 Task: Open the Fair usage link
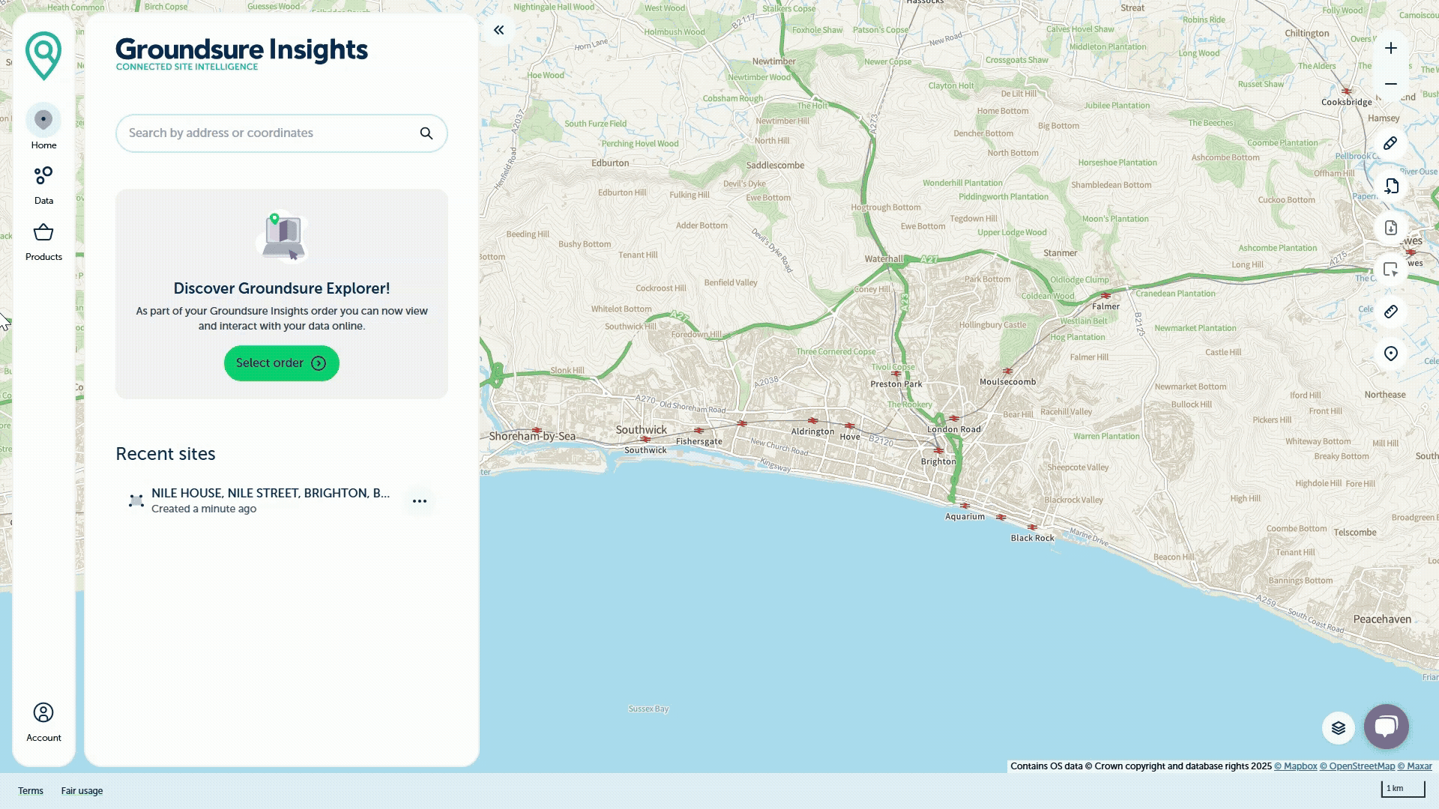pos(82,791)
